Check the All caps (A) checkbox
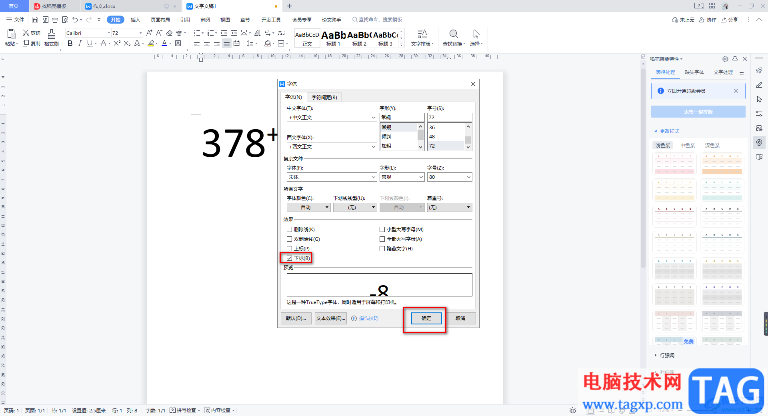The width and height of the screenshot is (768, 416). coord(382,239)
